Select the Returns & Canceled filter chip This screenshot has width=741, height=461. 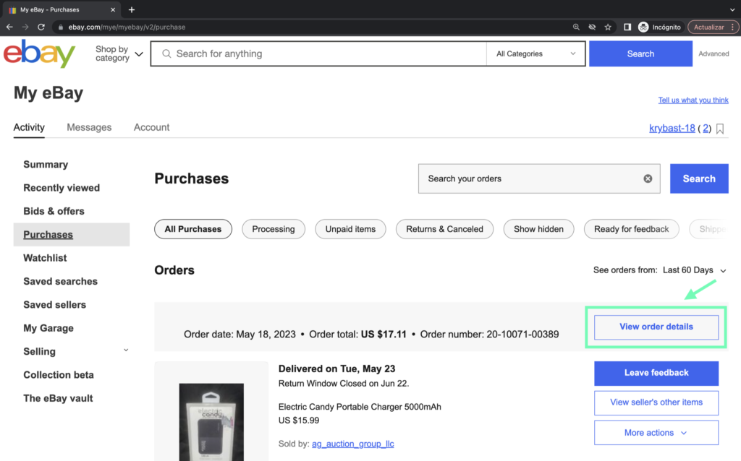click(444, 229)
